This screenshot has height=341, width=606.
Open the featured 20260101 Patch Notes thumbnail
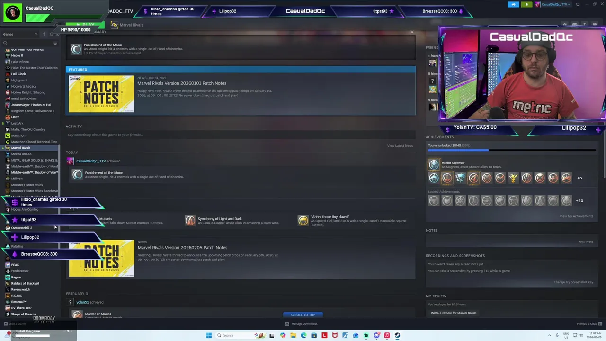point(101,94)
